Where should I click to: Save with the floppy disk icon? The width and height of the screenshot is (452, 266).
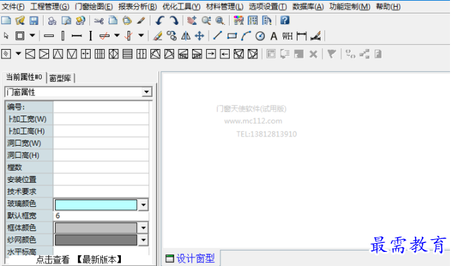(34, 20)
